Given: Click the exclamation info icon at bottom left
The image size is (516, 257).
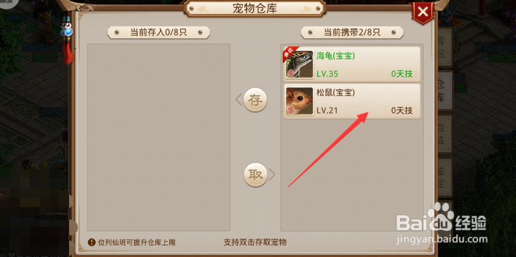Looking at the screenshot, I should [91, 243].
